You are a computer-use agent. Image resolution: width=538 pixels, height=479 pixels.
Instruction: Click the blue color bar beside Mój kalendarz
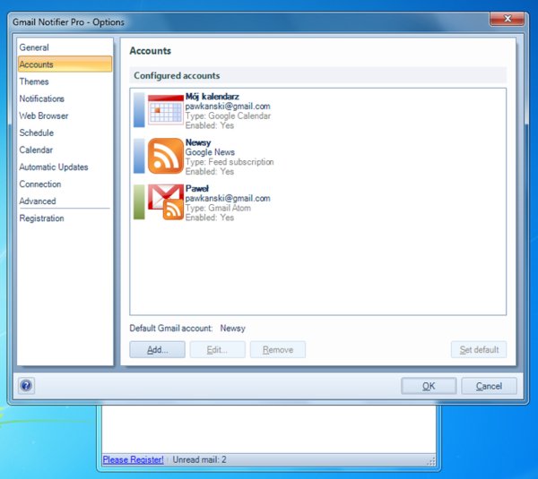coord(139,110)
